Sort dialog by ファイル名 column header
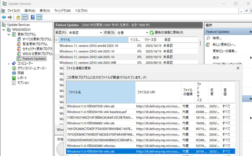Image resolution: width=252 pixels, height=156 pixels. click(101, 92)
